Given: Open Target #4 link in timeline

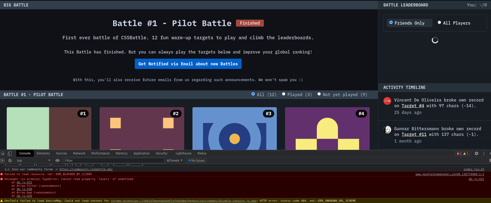Looking at the screenshot, I should click(x=413, y=106).
